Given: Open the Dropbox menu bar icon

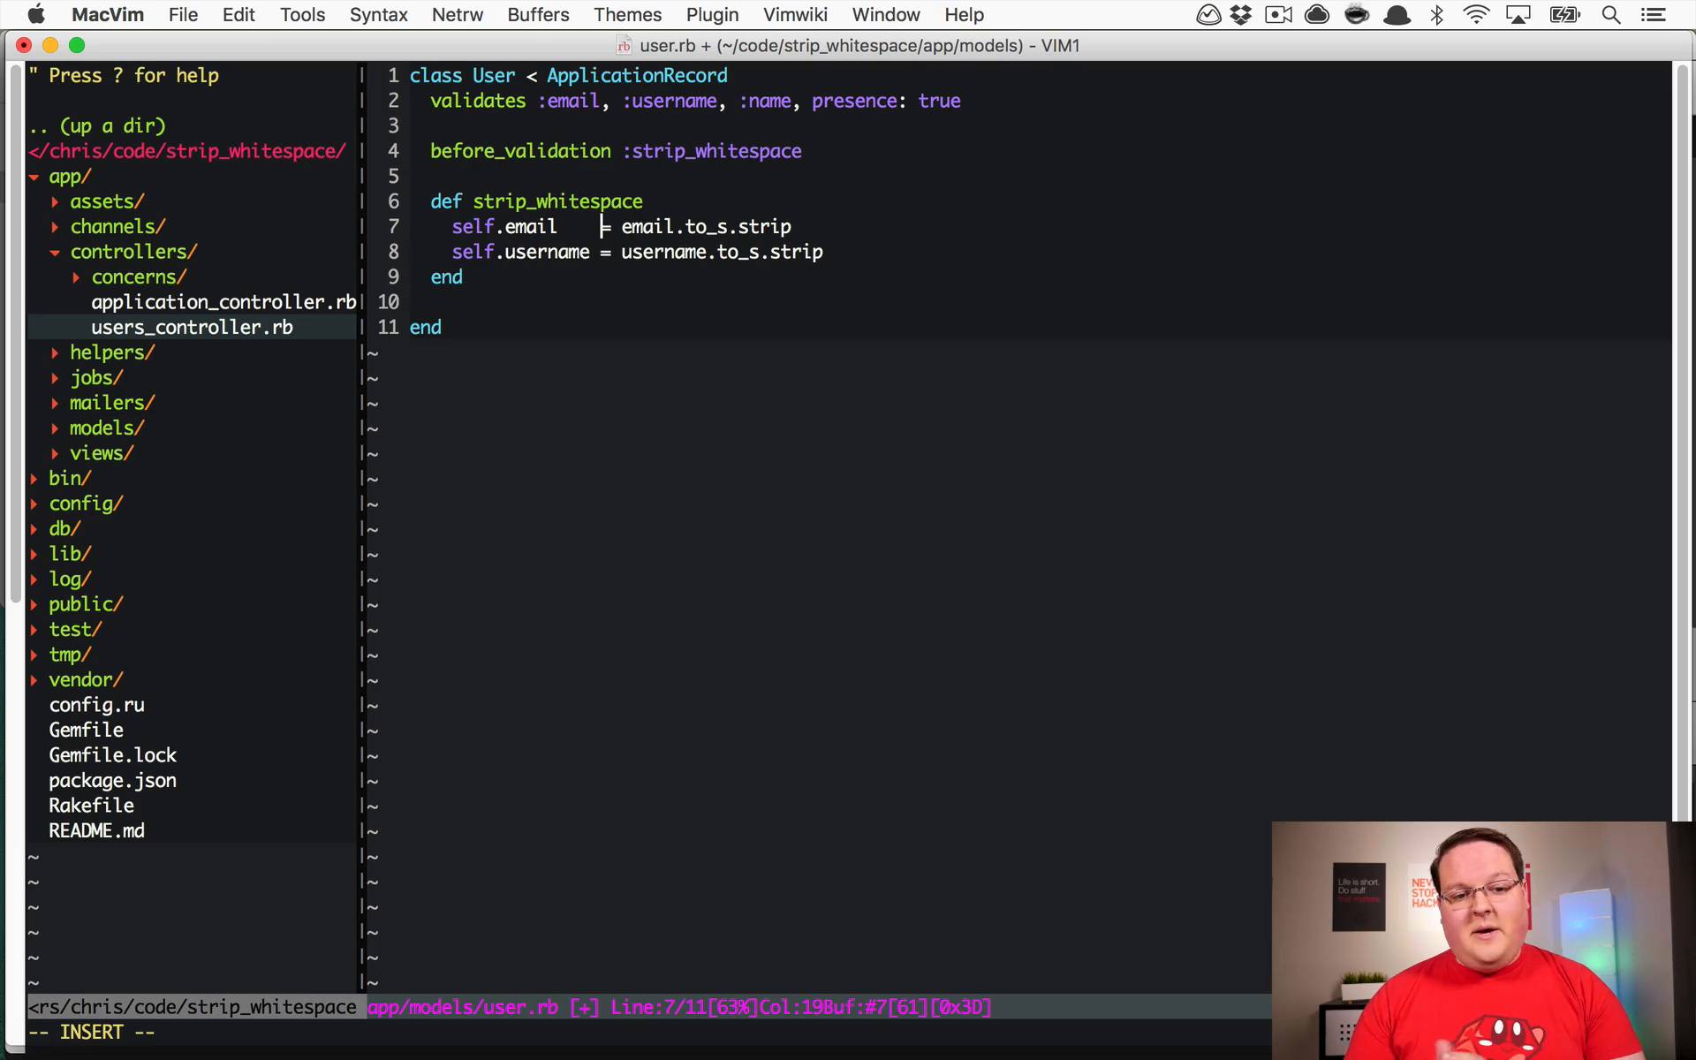Looking at the screenshot, I should coord(1241,14).
